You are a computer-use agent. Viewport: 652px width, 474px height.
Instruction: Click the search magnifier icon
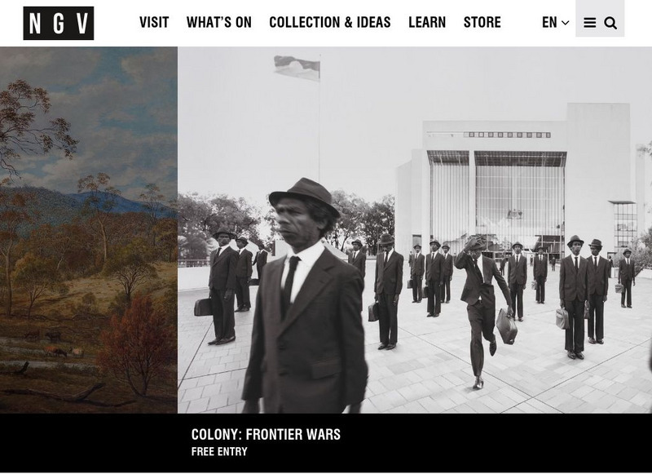tap(610, 24)
